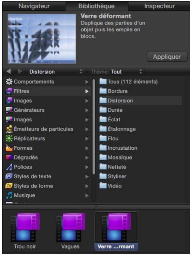This screenshot has height=255, width=191.
Task: Select the Polices label
Action: tap(23, 167)
